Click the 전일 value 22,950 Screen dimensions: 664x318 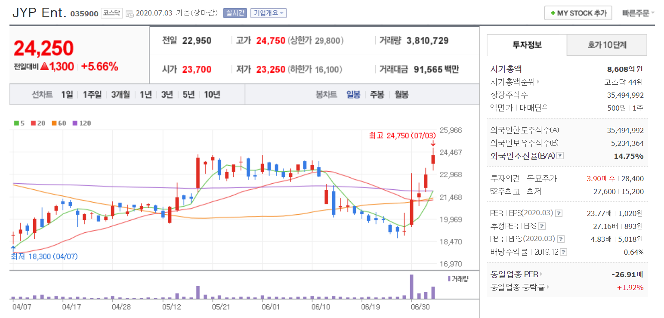pyautogui.click(x=197, y=41)
